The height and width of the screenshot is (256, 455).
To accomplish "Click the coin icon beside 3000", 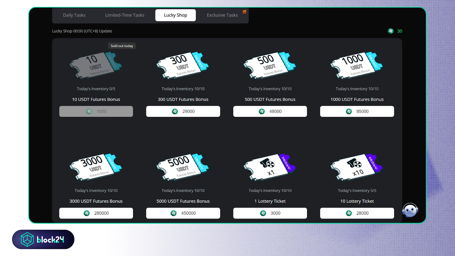I will pyautogui.click(x=263, y=213).
